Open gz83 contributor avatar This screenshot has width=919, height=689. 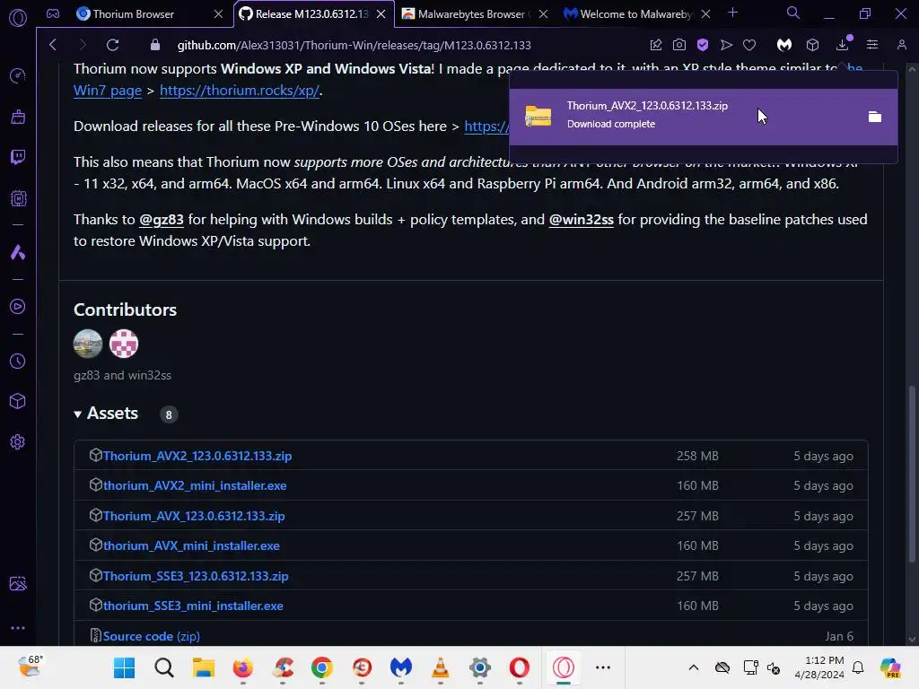88,344
